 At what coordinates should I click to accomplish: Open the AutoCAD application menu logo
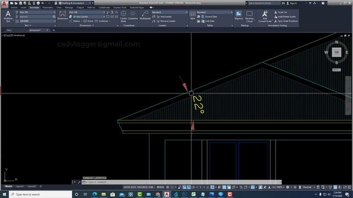[x=4, y=4]
